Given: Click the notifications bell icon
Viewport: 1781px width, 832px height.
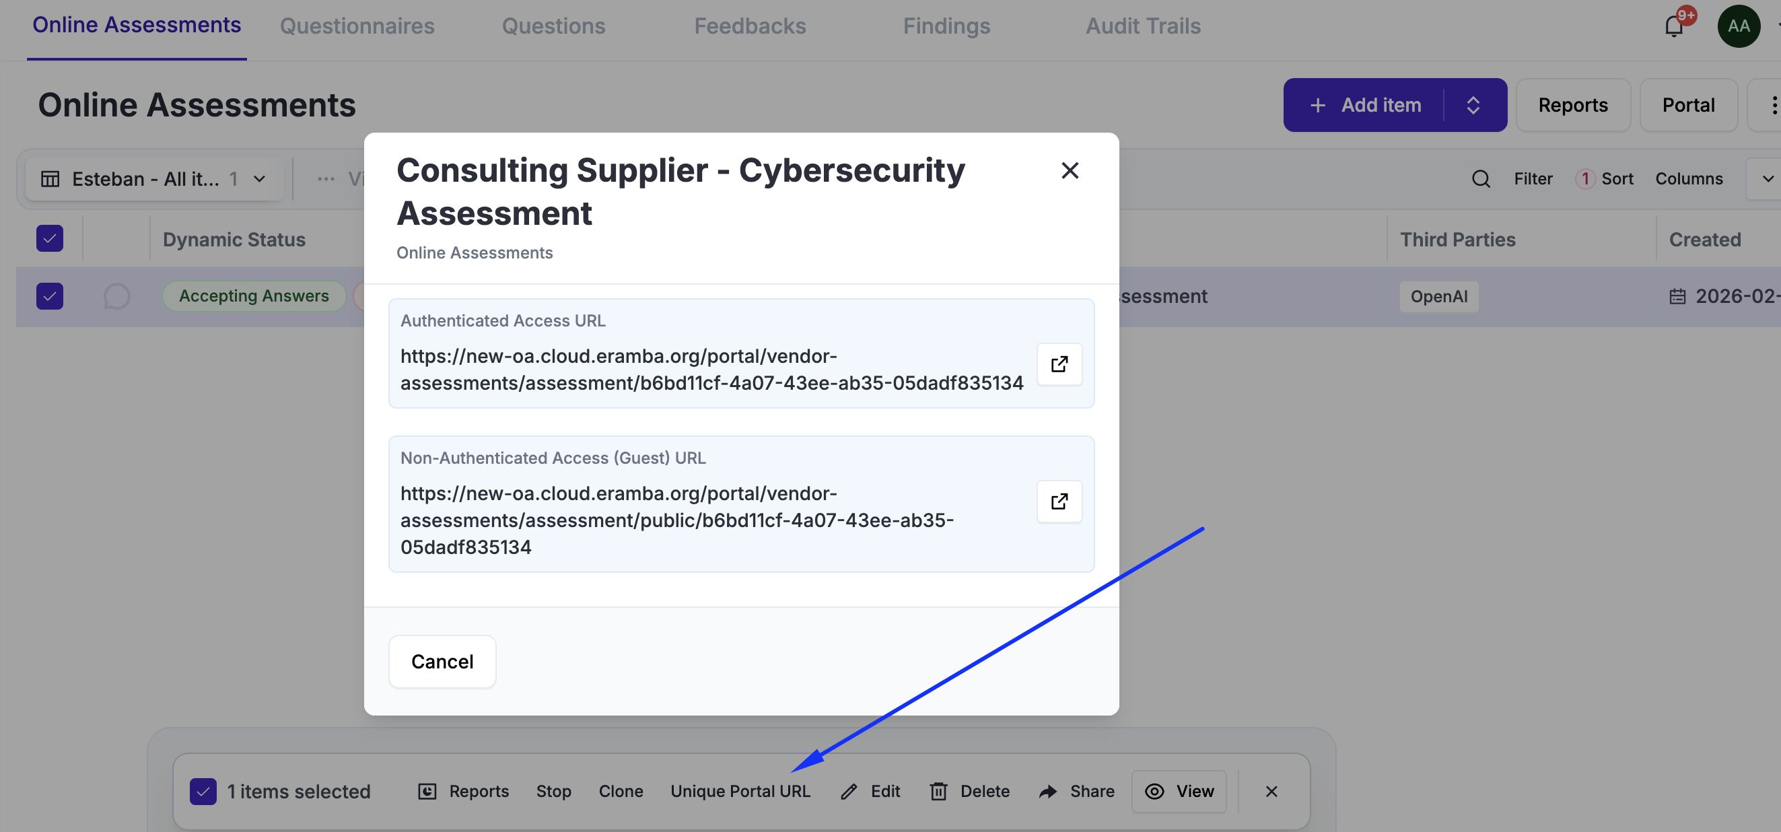Looking at the screenshot, I should tap(1673, 26).
